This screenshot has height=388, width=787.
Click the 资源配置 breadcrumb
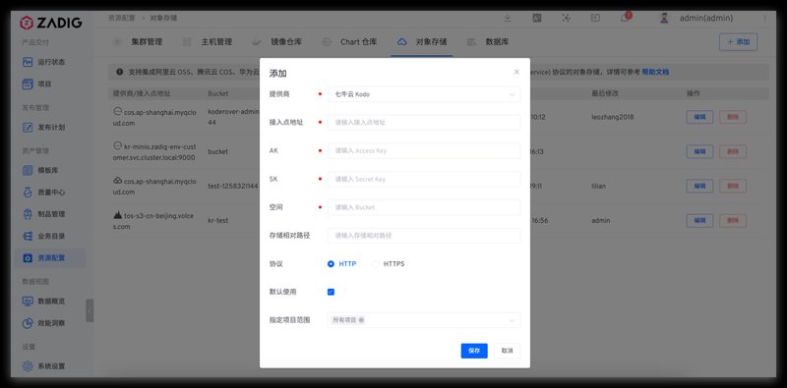click(x=121, y=18)
